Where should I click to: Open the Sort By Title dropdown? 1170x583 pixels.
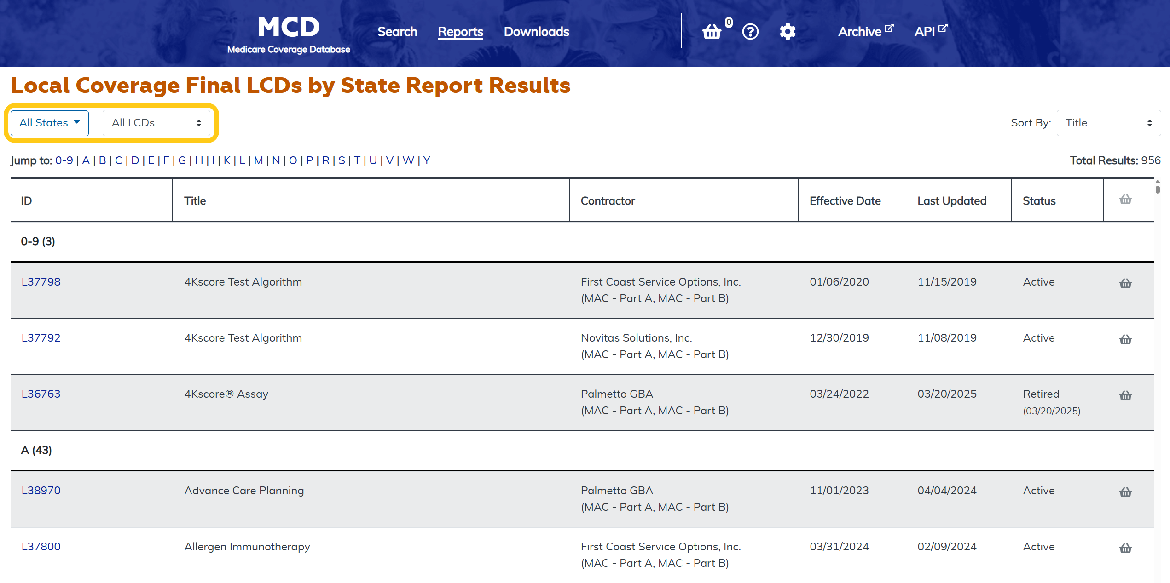[1108, 123]
